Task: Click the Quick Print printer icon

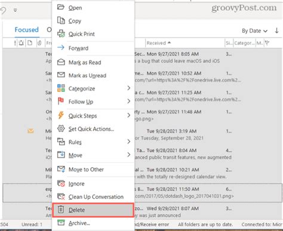Action: (x=61, y=33)
